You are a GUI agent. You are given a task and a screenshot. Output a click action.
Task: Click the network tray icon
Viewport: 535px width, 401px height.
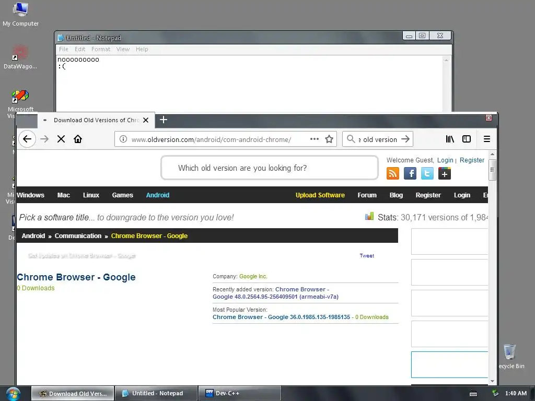tap(495, 393)
